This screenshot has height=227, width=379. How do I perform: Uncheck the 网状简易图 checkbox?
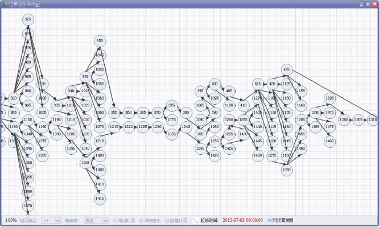point(270,220)
